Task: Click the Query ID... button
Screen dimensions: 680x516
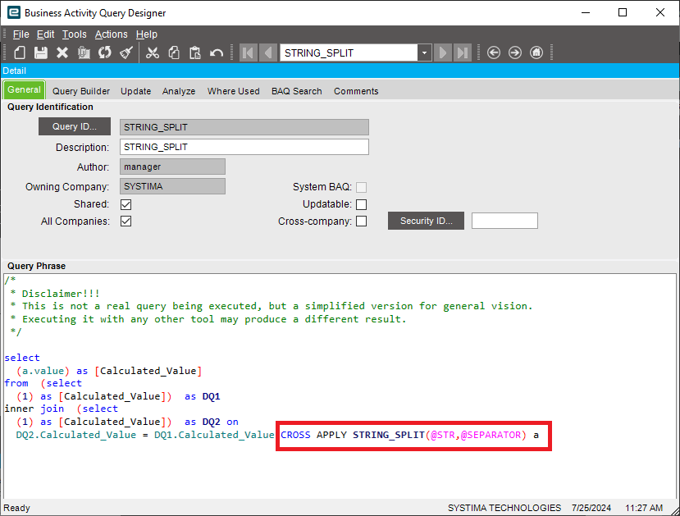Action: (x=75, y=126)
